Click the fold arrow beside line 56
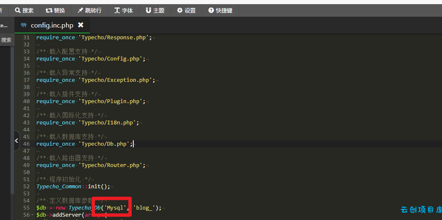Image resolution: width=442 pixels, height=220 pixels. pos(32,215)
